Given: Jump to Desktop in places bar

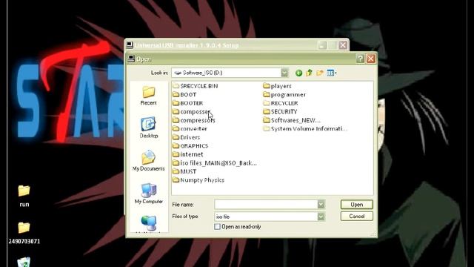Looking at the screenshot, I should tap(148, 128).
